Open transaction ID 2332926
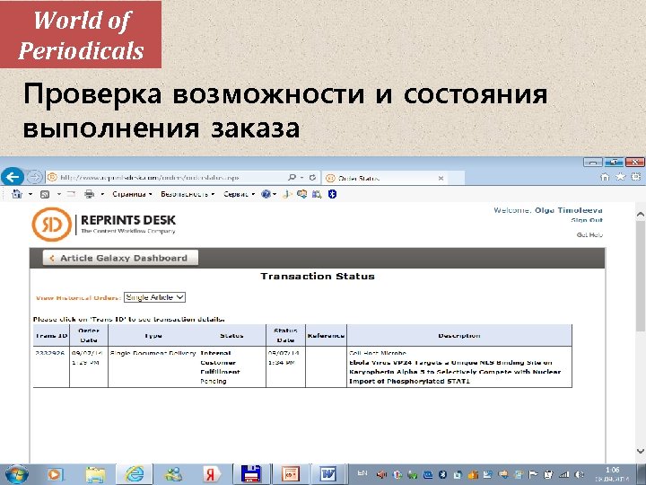The width and height of the screenshot is (646, 485). click(50, 353)
